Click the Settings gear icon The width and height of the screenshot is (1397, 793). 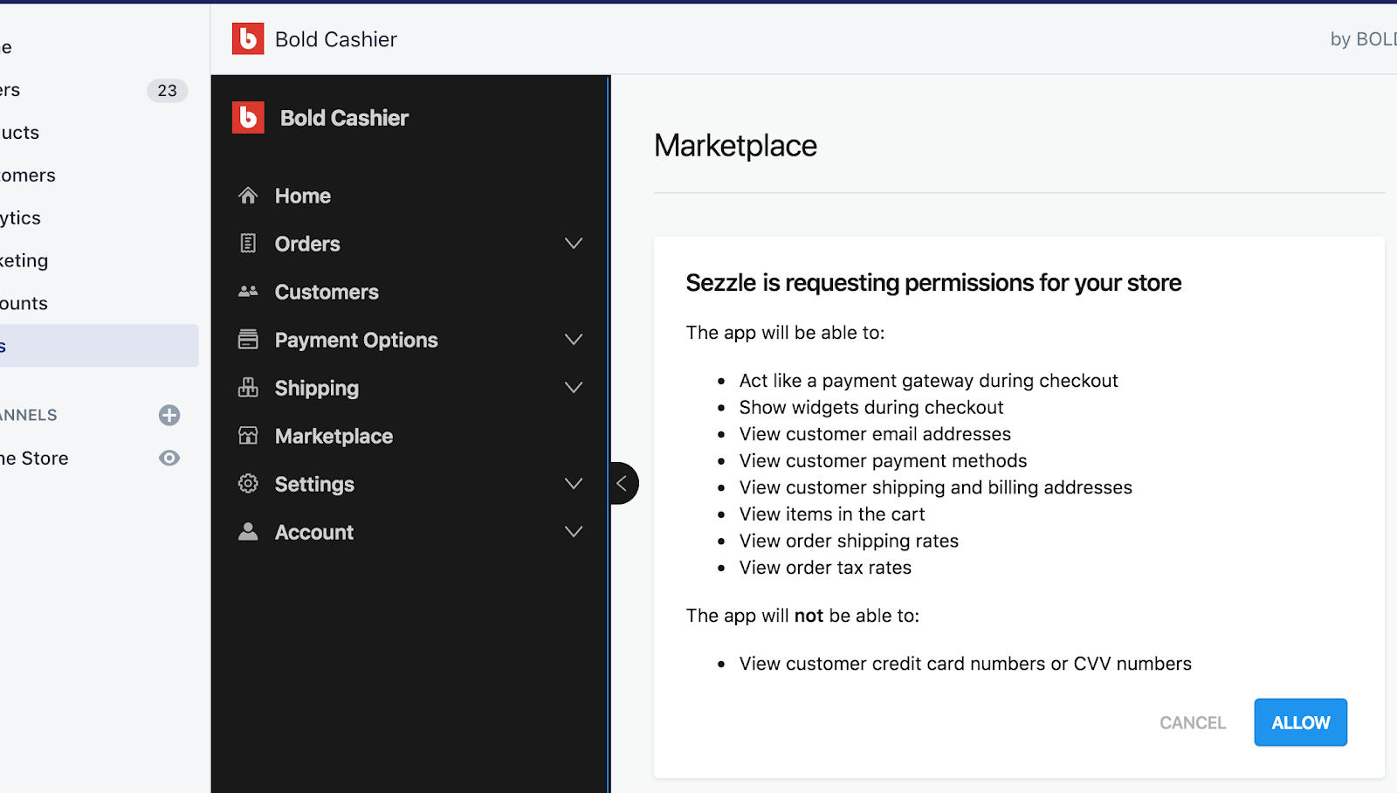click(x=248, y=484)
